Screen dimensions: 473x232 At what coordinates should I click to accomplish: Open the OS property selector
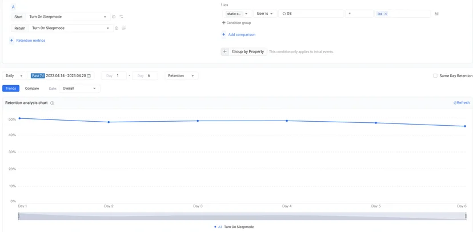pyautogui.click(x=311, y=14)
